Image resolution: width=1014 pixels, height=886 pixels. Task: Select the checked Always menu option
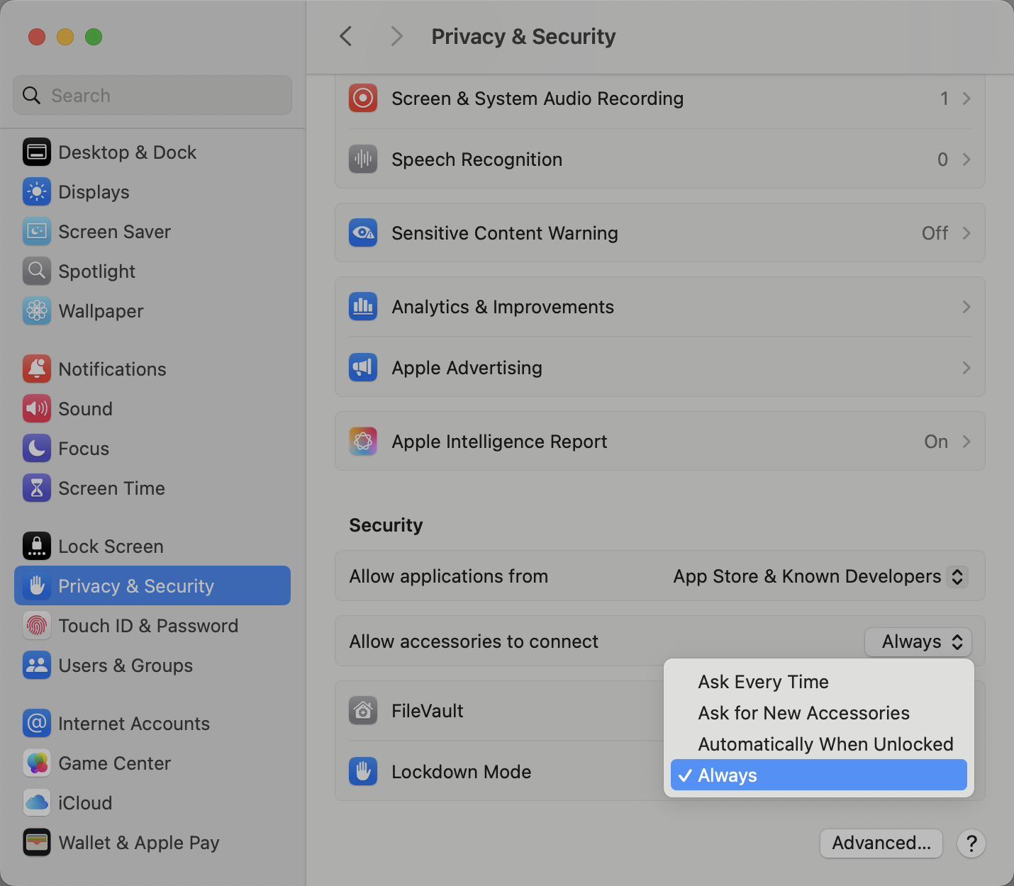(819, 775)
